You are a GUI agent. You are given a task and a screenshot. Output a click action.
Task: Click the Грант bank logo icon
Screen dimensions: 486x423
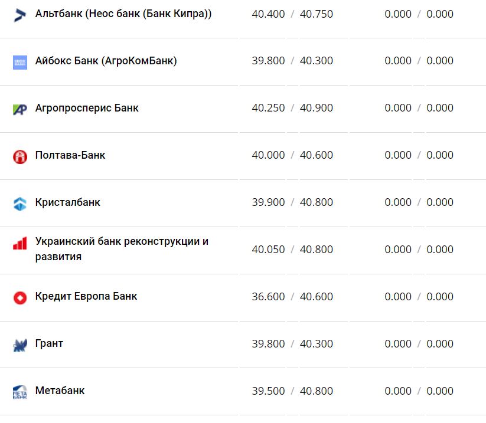pyautogui.click(x=20, y=345)
